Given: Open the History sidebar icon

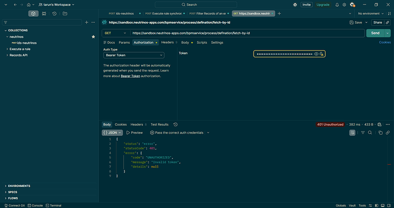Looking at the screenshot, I should [x=54, y=14].
